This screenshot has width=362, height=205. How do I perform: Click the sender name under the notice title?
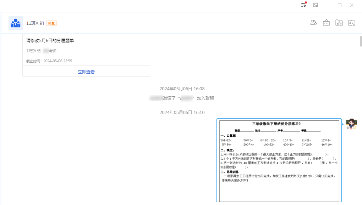pos(41,51)
